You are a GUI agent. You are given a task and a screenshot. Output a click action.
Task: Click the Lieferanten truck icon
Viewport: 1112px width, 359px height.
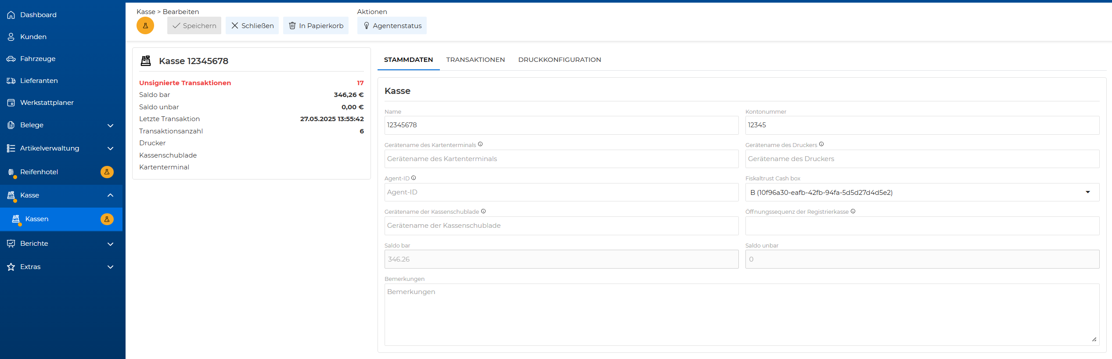(11, 81)
